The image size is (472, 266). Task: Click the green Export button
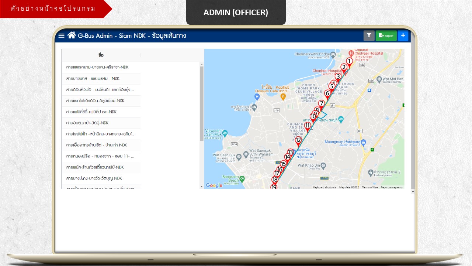point(386,35)
